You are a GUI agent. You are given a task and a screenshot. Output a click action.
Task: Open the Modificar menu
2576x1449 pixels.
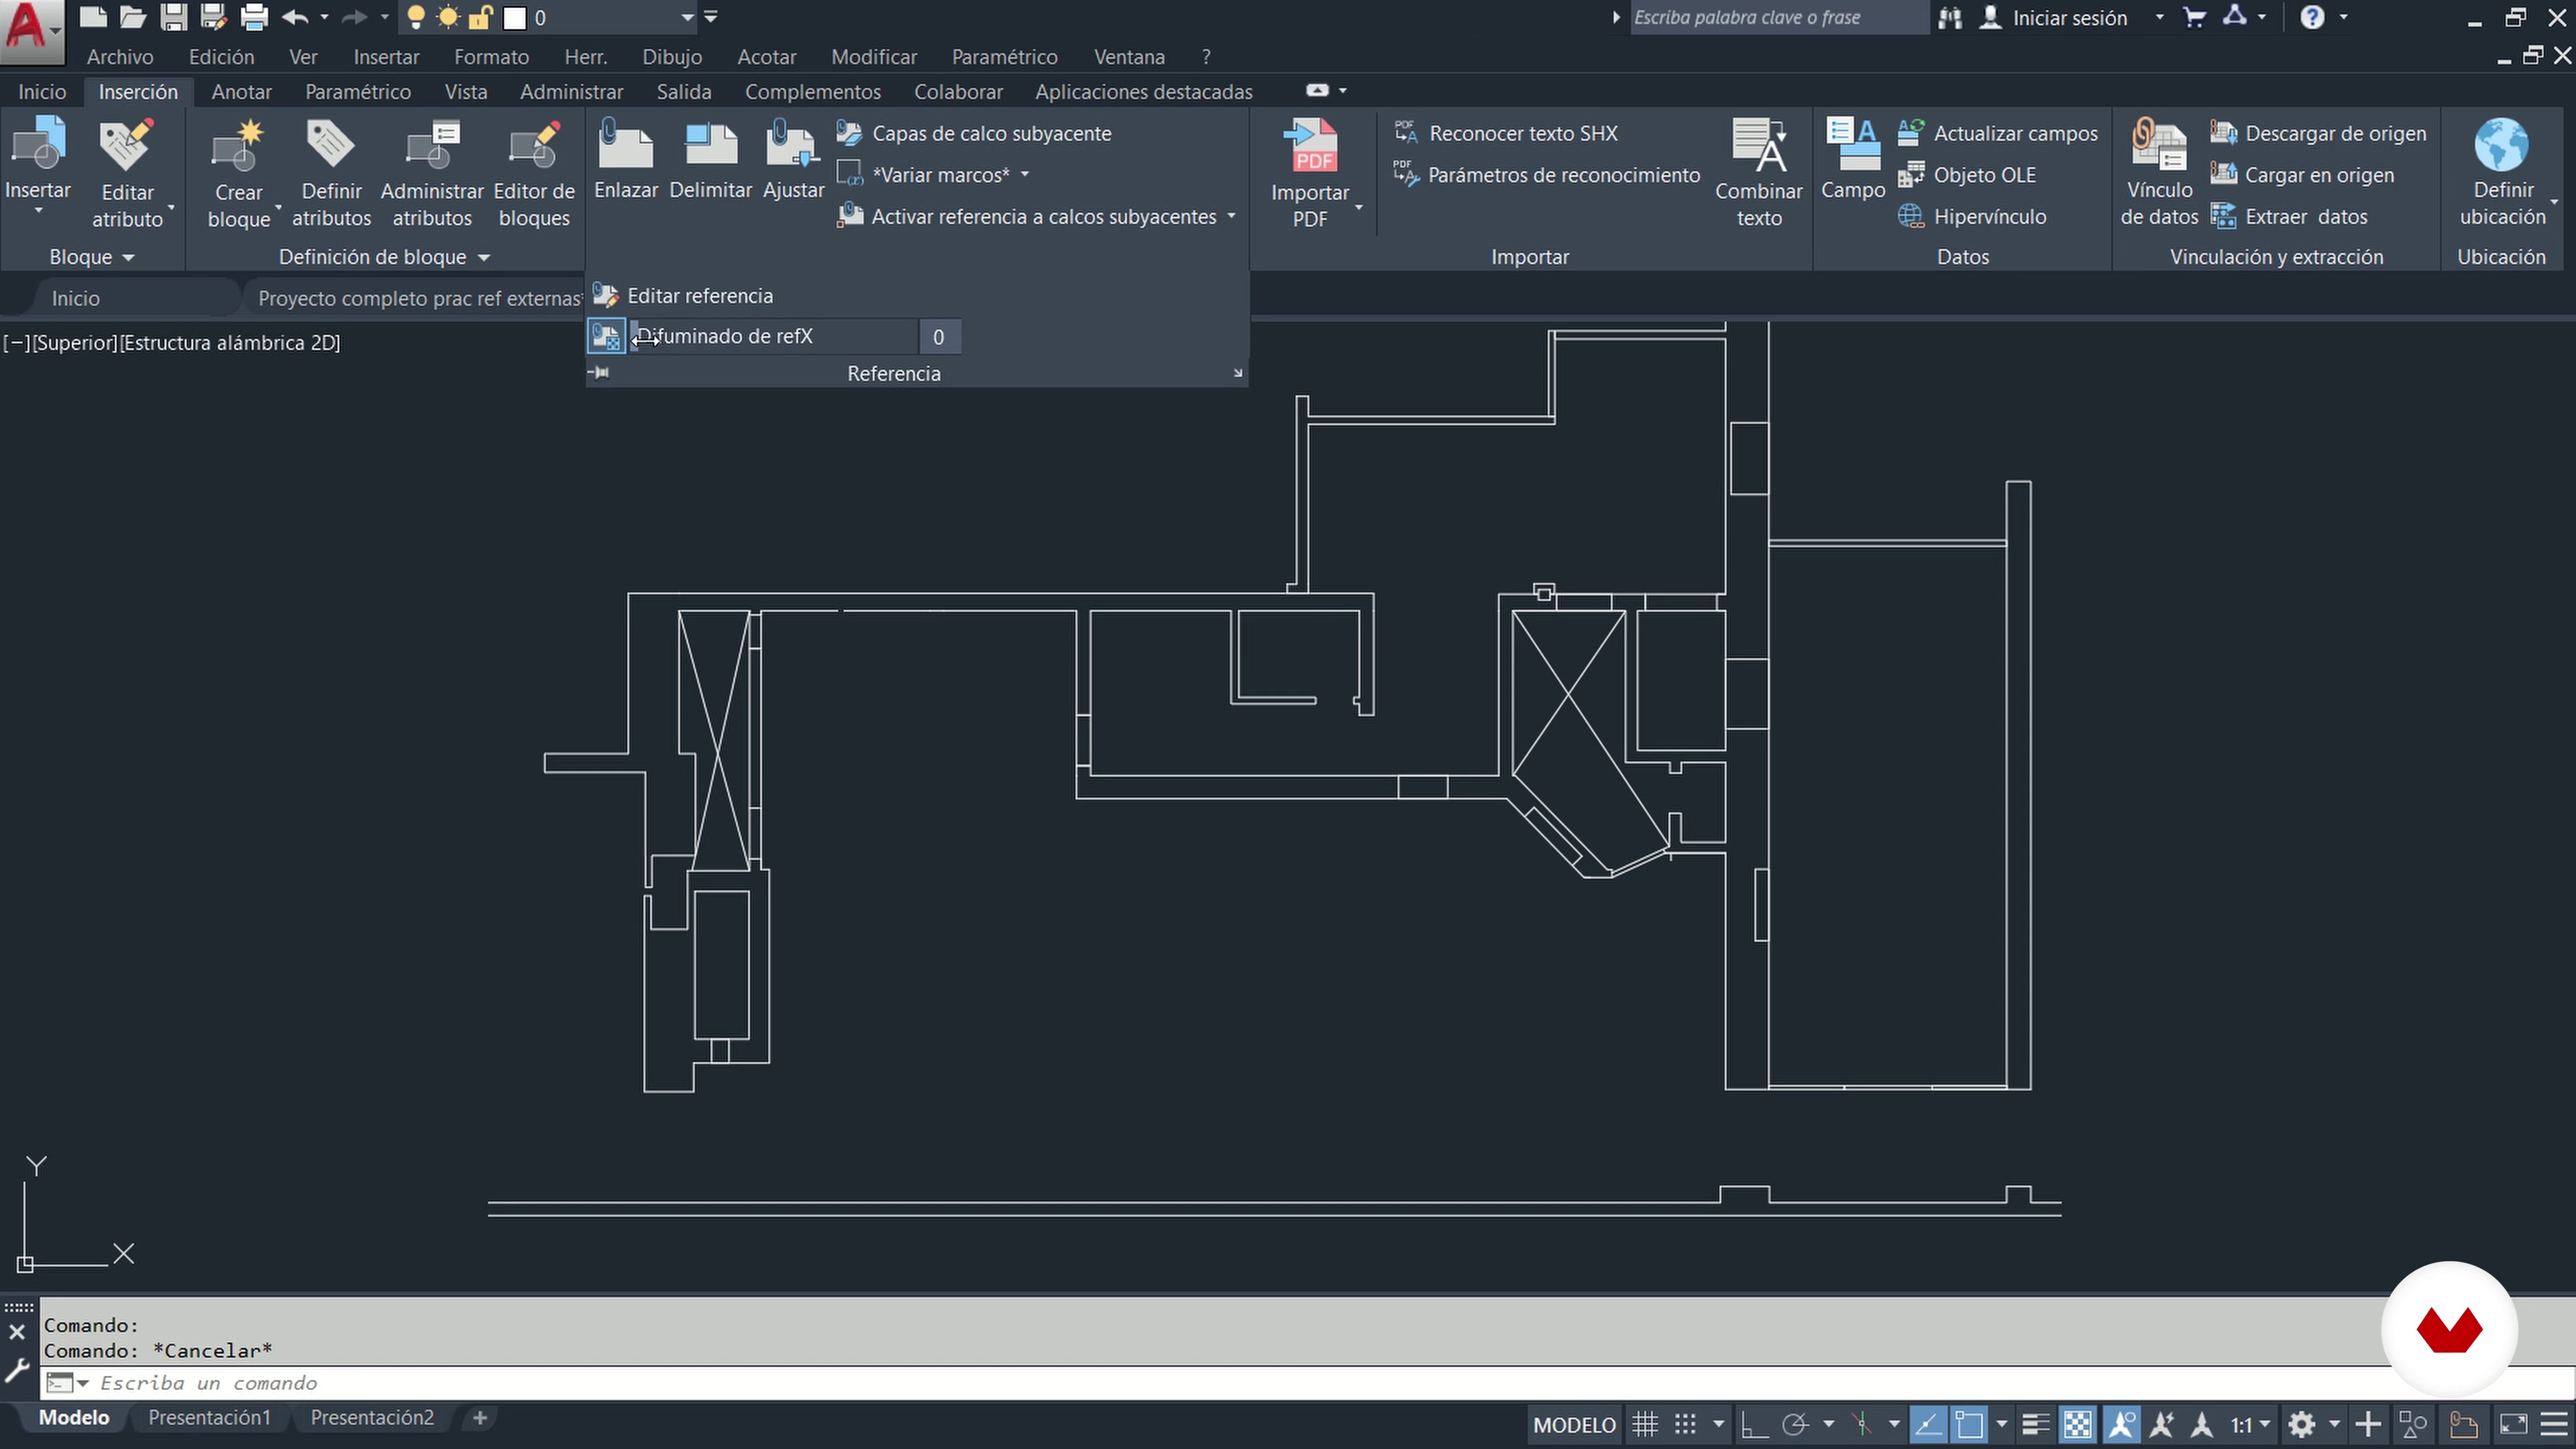click(x=874, y=57)
